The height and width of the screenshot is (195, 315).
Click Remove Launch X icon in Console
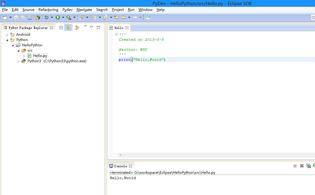[302, 166]
